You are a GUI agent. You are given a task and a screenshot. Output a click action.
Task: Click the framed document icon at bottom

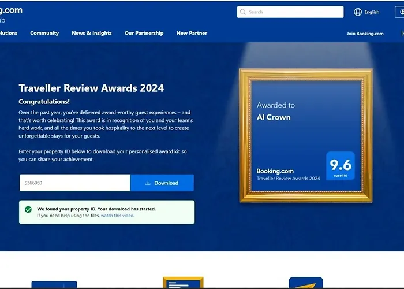click(x=183, y=283)
